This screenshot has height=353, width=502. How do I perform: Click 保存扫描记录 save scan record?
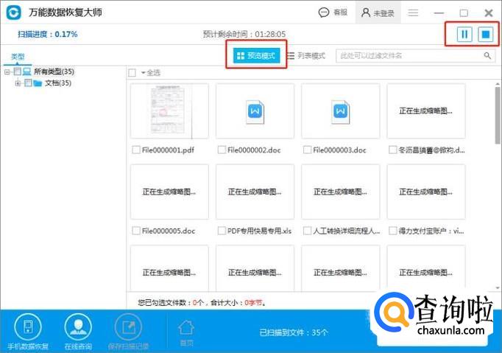point(128,332)
